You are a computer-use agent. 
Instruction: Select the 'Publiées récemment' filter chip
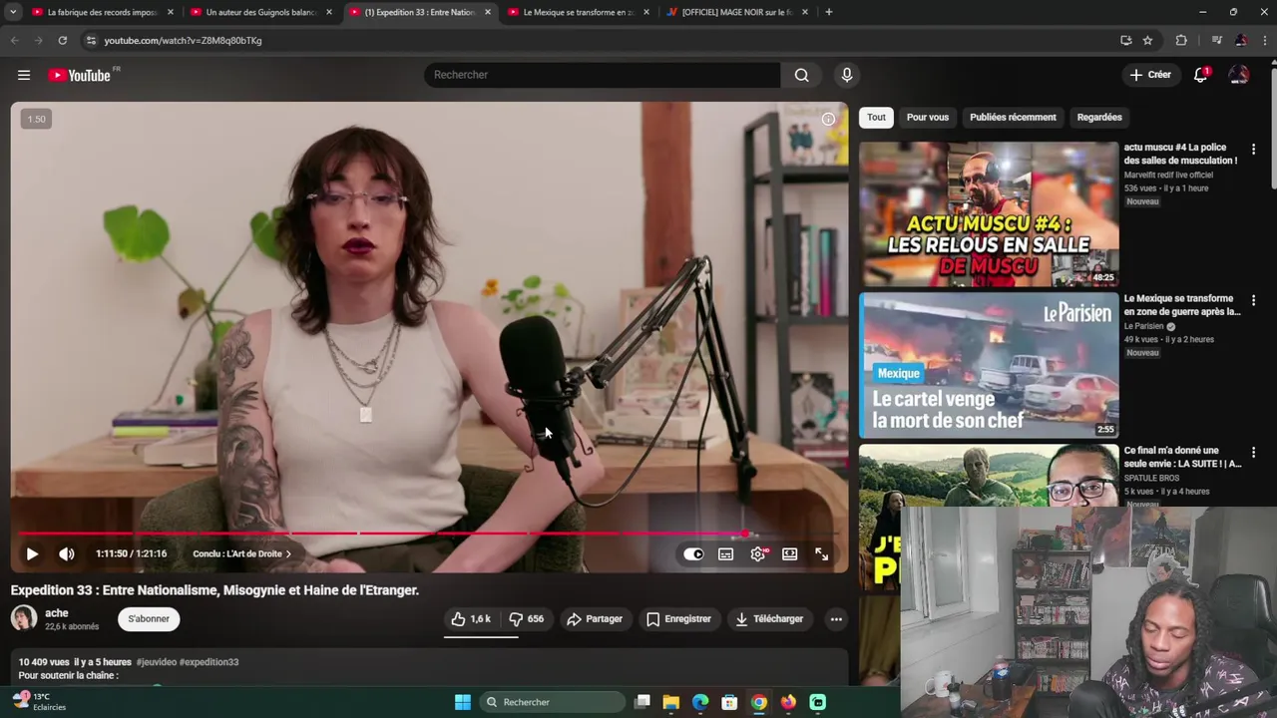pos(1013,117)
